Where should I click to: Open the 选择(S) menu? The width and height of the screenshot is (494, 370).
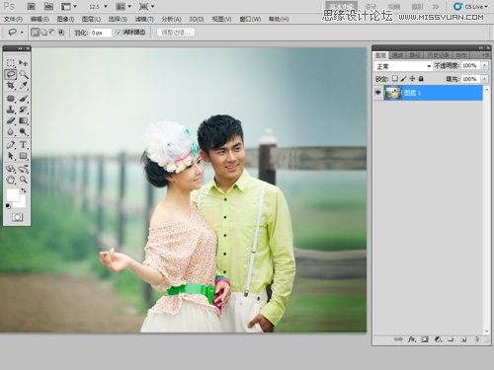click(118, 19)
